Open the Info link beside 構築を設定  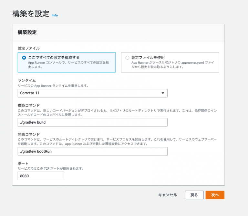pos(55,15)
